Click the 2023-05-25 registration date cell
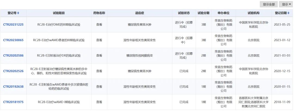294x111 pixels. pyautogui.click(x=282, y=25)
